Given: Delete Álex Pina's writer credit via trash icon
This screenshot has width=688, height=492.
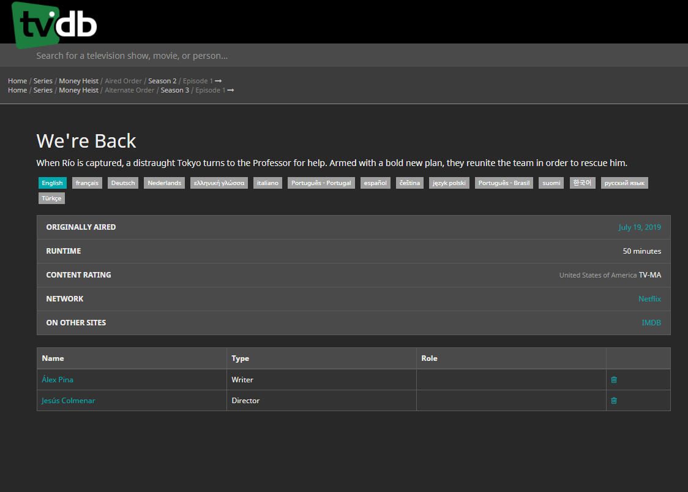Looking at the screenshot, I should click(614, 380).
